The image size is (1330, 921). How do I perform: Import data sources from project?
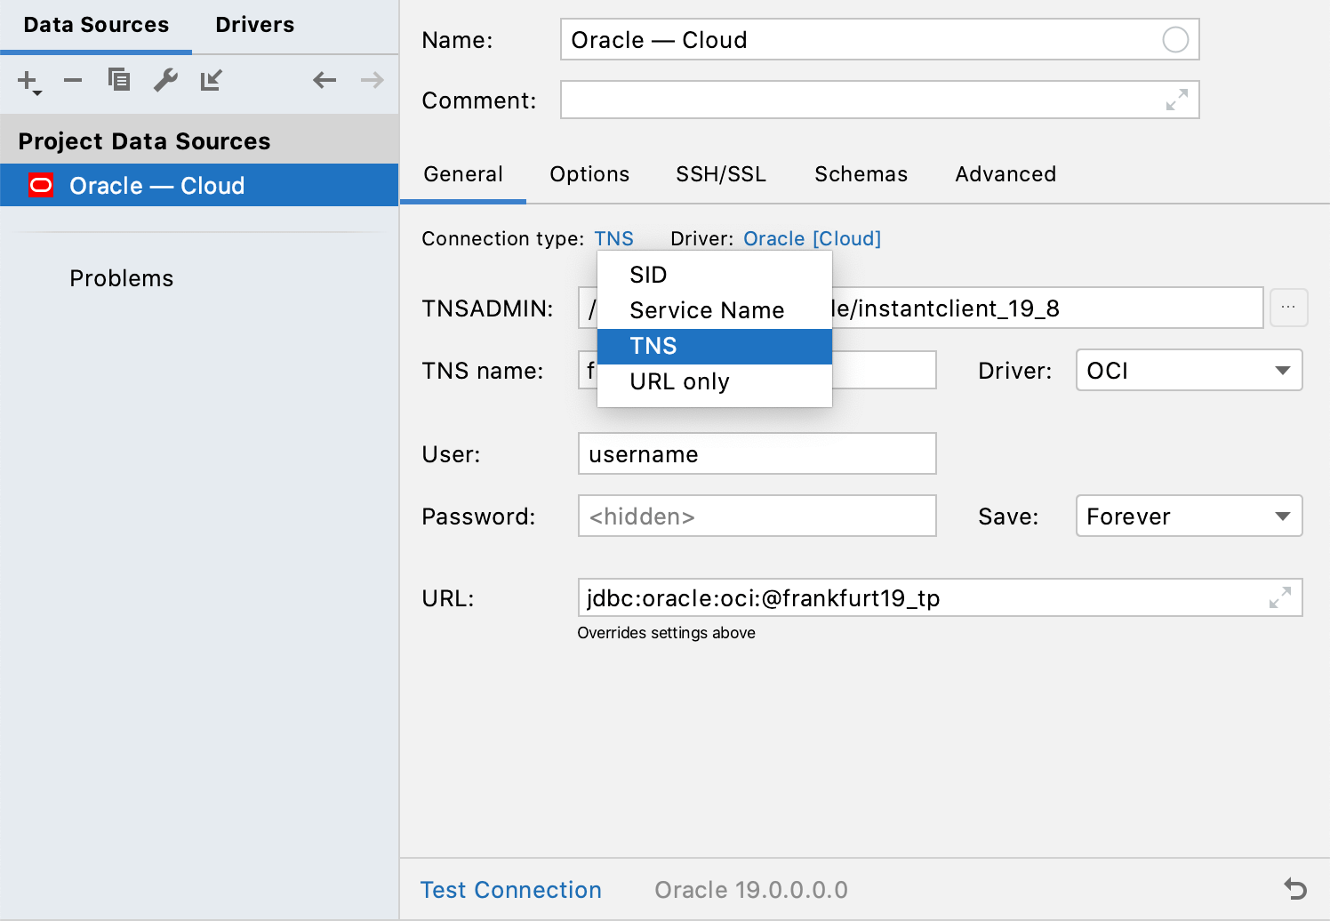point(211,80)
